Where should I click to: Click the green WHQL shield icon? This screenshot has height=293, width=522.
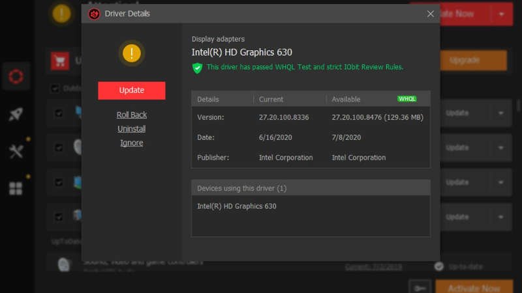[x=198, y=68]
